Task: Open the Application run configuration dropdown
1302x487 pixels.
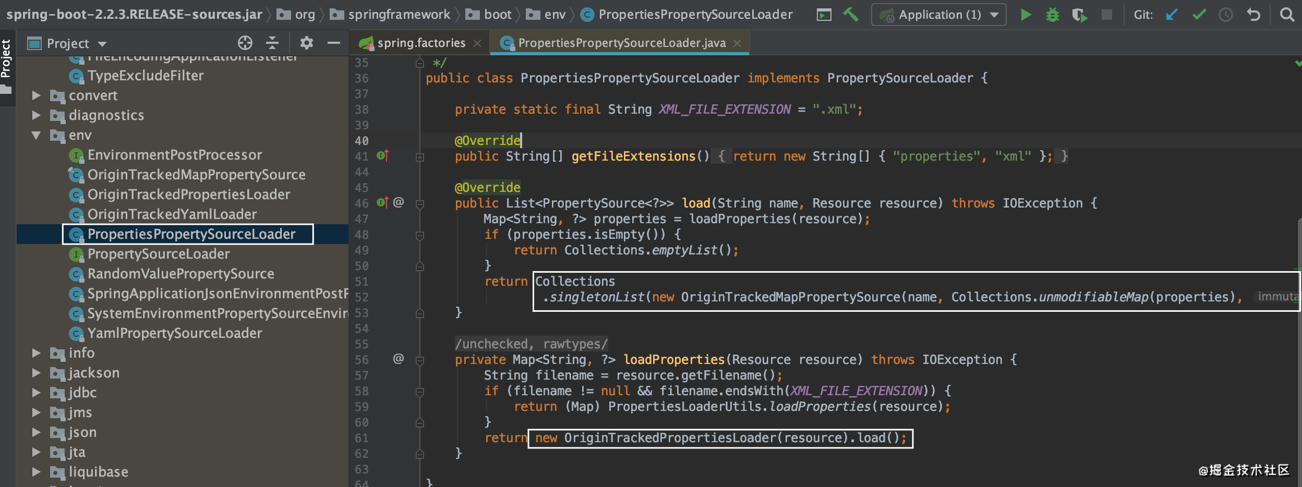Action: point(938,15)
